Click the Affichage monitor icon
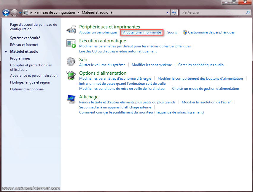Image resolution: width=253 pixels, height=192 pixels. (x=71, y=99)
